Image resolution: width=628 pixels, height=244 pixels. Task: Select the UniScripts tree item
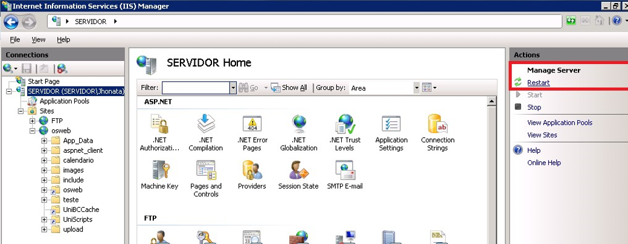[78, 220]
